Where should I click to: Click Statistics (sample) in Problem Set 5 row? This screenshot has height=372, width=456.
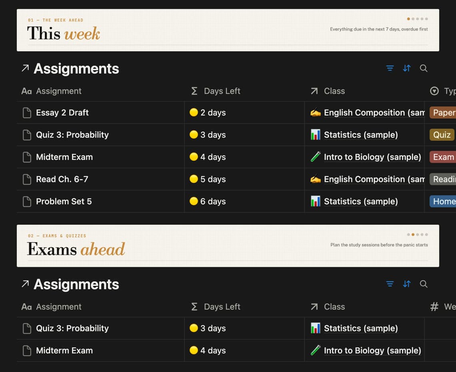(x=361, y=201)
